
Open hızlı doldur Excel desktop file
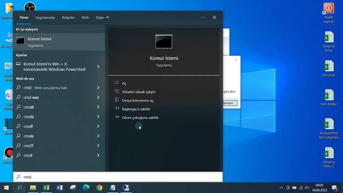coord(329,98)
